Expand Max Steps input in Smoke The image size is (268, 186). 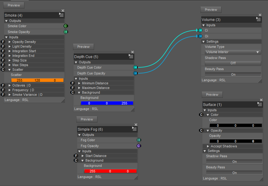(x=10, y=65)
